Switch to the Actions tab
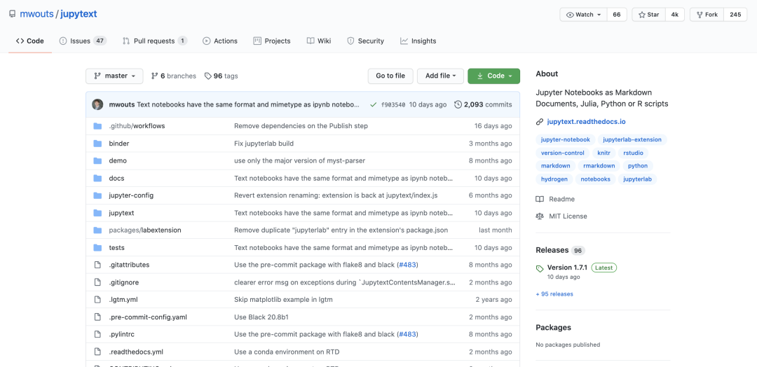This screenshot has width=757, height=367. 220,41
